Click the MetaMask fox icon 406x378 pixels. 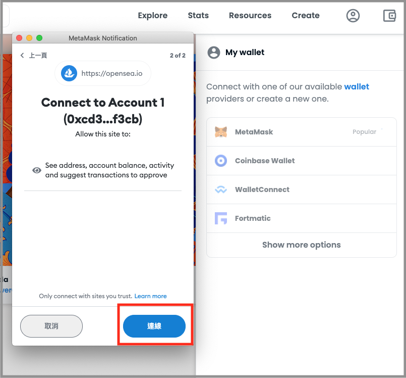click(221, 132)
